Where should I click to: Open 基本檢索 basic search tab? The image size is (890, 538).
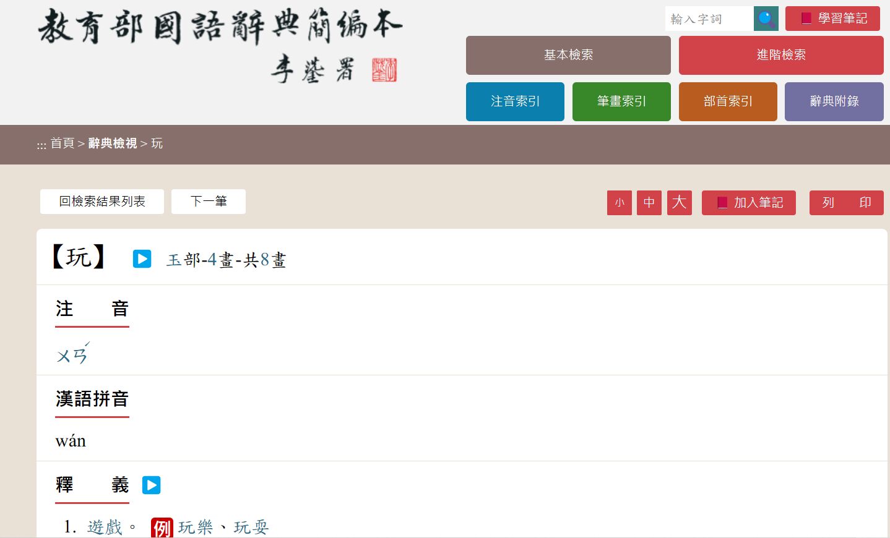click(568, 55)
